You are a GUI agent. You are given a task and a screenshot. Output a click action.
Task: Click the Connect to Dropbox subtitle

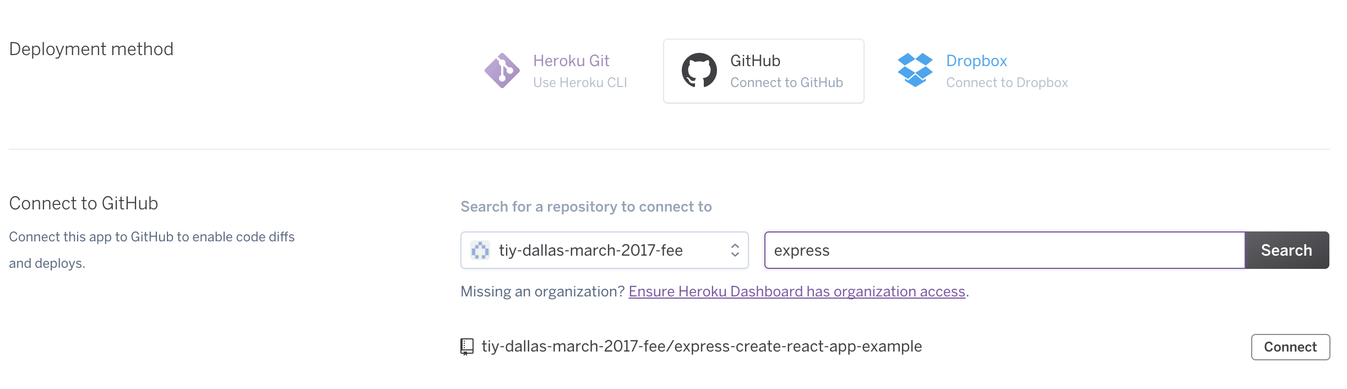pos(1007,83)
